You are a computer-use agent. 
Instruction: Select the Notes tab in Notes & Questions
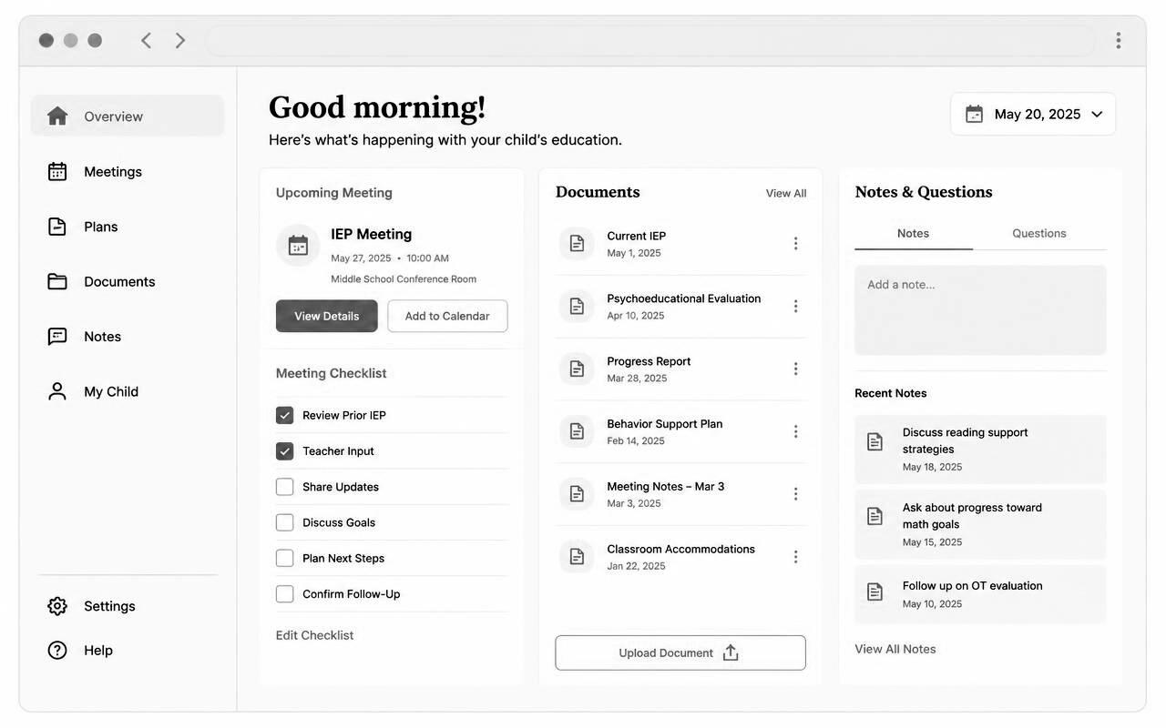(914, 234)
